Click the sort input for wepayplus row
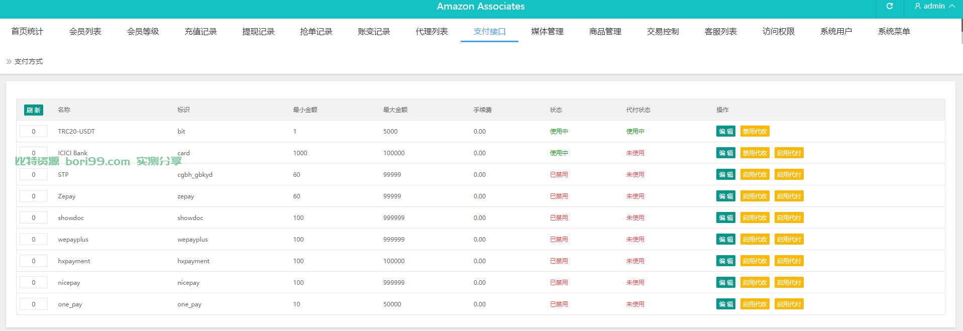This screenshot has height=331, width=963. [x=34, y=239]
